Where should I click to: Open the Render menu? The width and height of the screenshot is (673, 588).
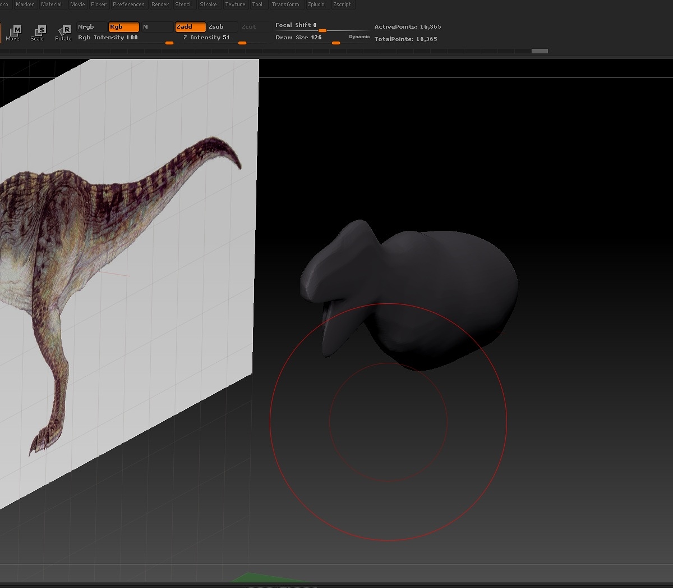click(x=160, y=4)
